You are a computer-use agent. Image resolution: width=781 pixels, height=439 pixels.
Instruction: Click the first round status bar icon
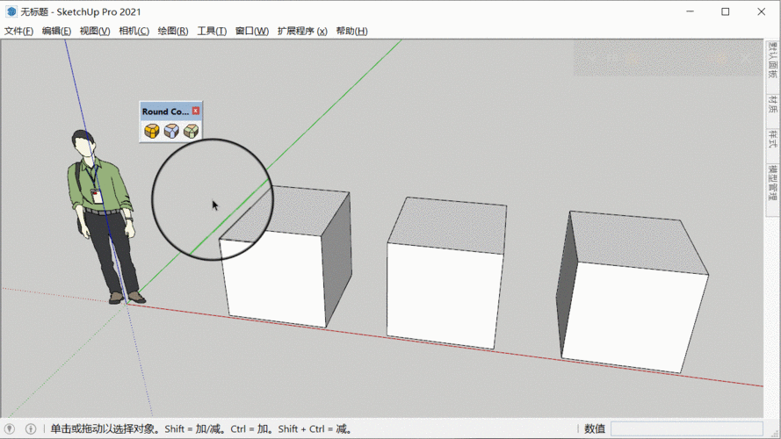click(10, 428)
